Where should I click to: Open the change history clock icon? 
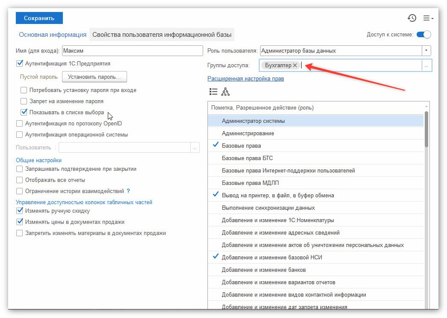(411, 18)
